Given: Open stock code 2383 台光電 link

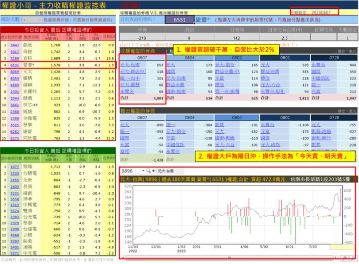Looking at the screenshot, I should click(x=14, y=217).
